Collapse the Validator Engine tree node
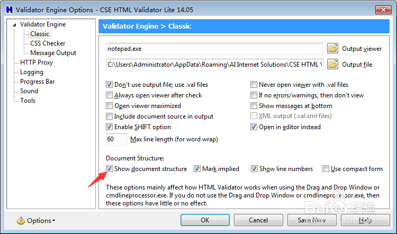 click(16, 24)
